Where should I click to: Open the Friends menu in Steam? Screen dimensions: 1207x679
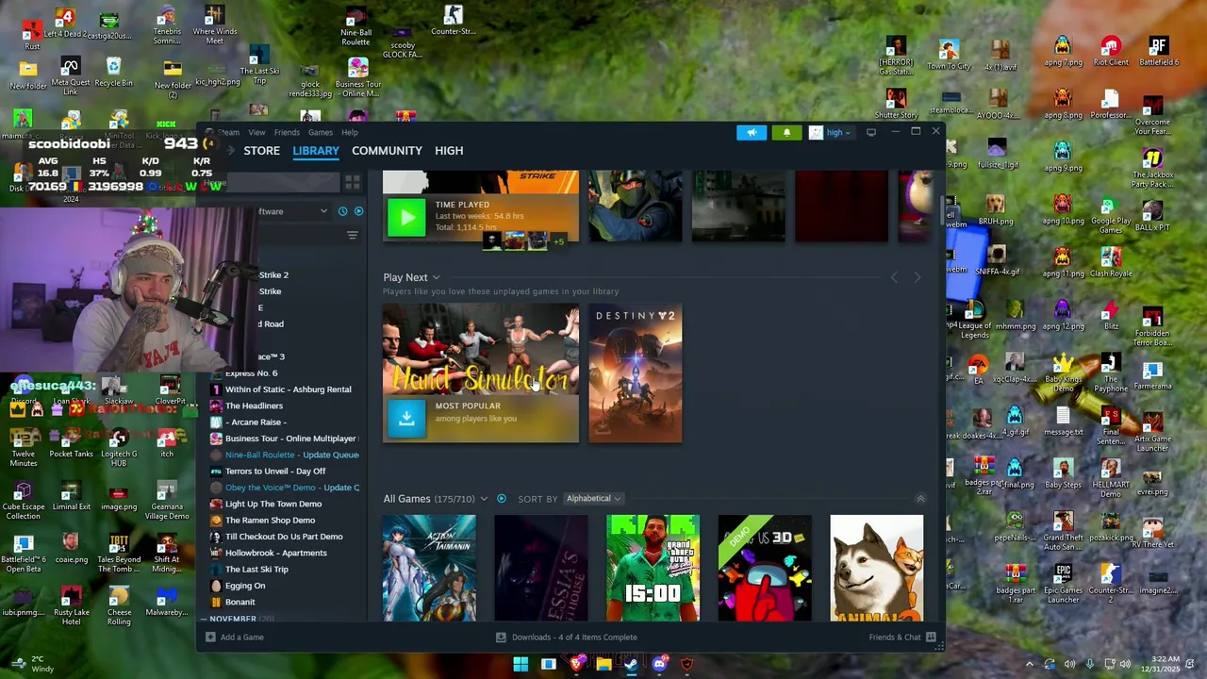click(x=287, y=133)
